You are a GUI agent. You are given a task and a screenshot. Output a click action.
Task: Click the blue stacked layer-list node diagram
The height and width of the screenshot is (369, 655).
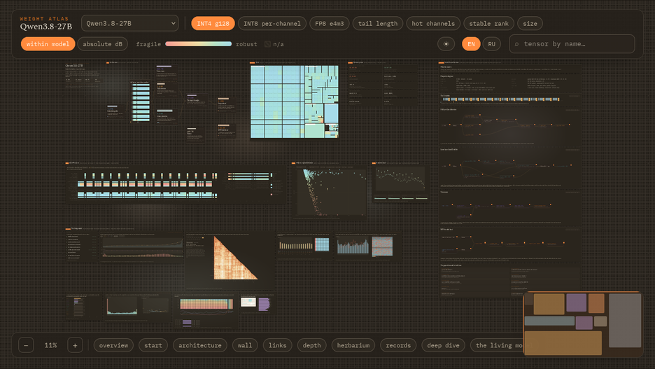tap(141, 102)
